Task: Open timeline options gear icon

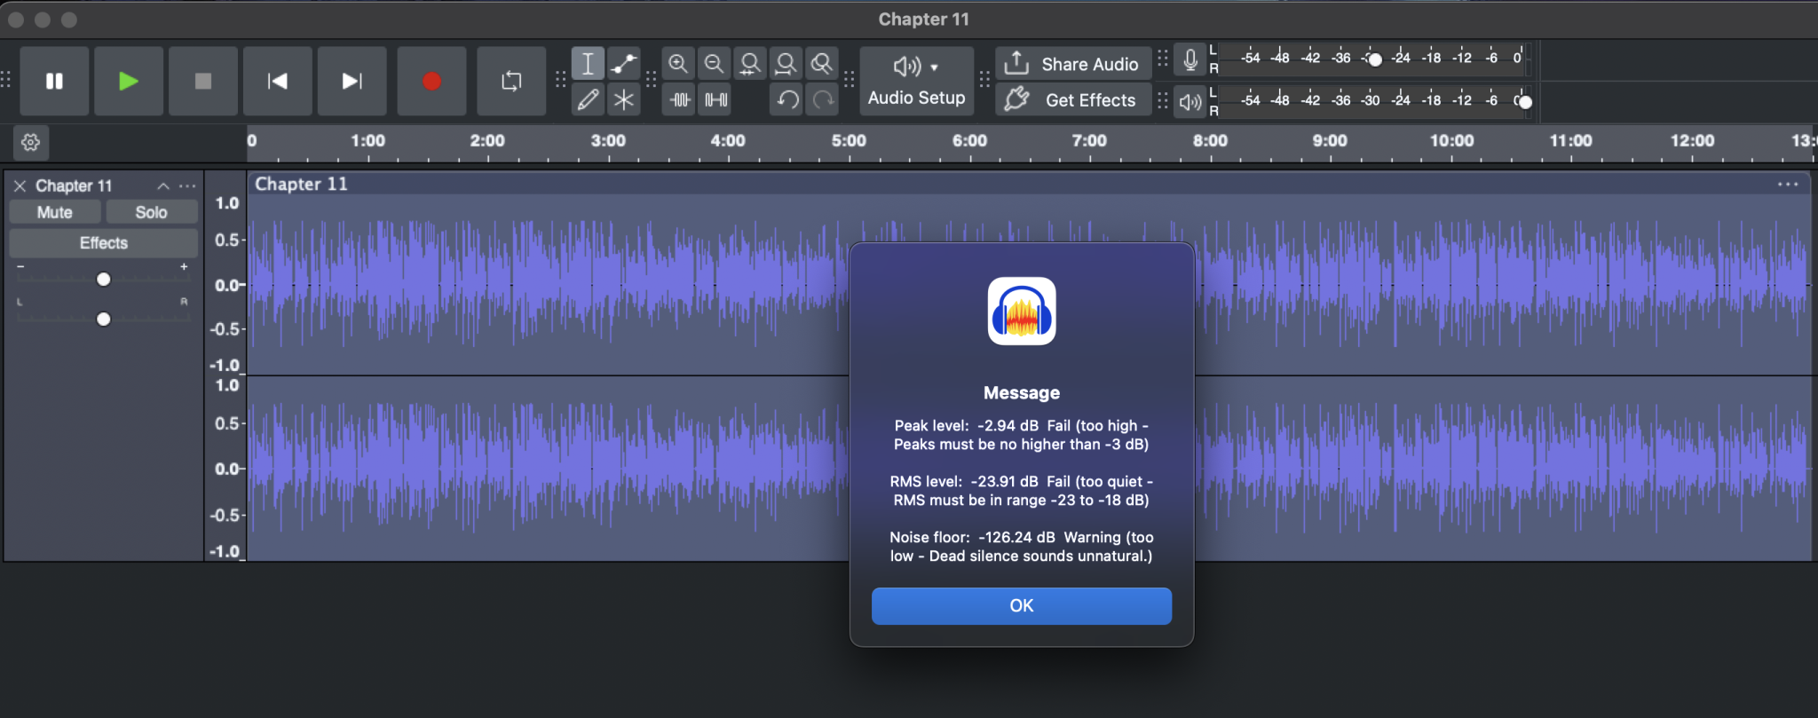Action: [31, 142]
